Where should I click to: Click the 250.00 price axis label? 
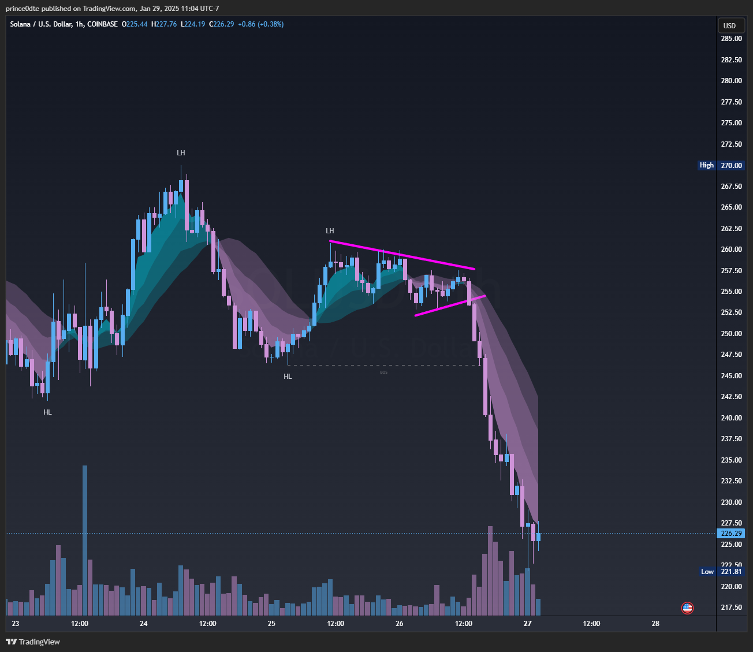pos(731,334)
